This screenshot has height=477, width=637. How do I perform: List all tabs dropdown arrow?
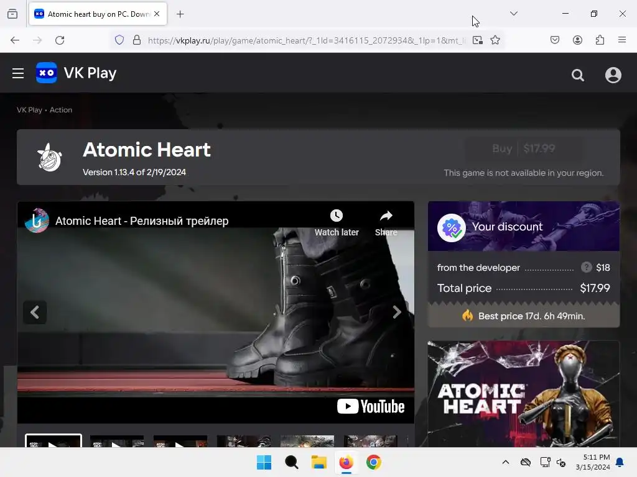pos(513,14)
